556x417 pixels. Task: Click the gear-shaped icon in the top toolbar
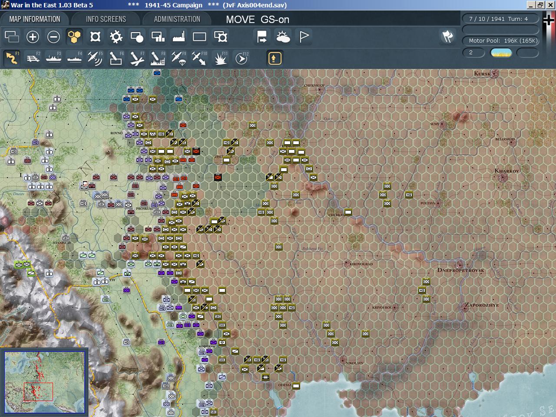tap(116, 37)
